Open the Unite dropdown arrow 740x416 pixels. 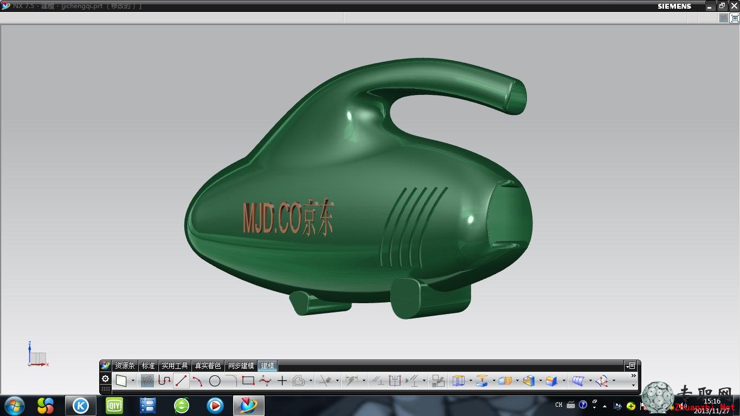[x=517, y=381]
